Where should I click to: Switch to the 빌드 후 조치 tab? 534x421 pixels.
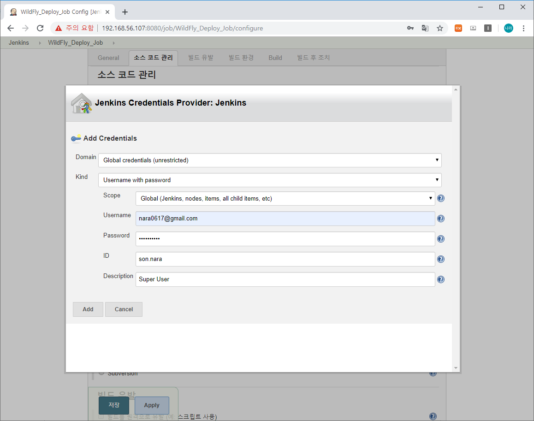pyautogui.click(x=313, y=58)
